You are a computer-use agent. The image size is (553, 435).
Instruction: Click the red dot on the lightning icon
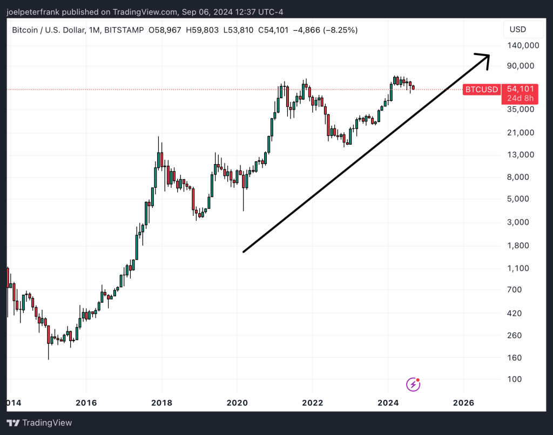pyautogui.click(x=418, y=379)
